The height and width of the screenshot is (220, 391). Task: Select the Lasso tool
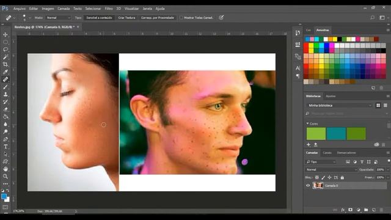(x=5, y=50)
